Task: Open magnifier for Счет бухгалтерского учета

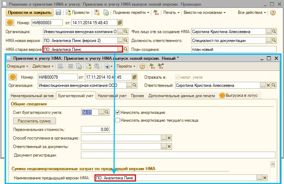Action: [107, 112]
